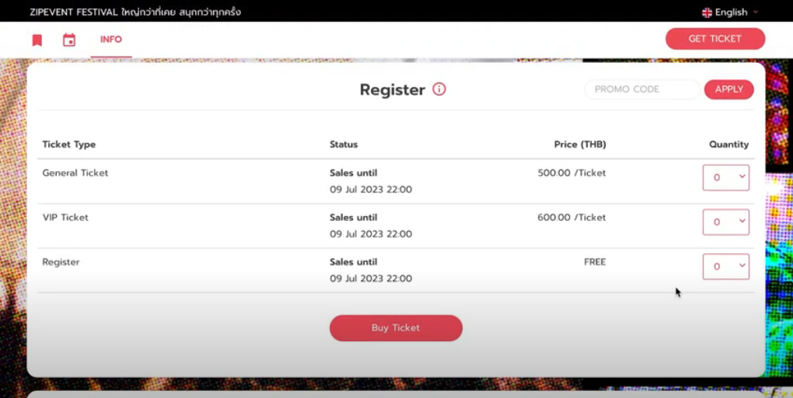The width and height of the screenshot is (793, 398).
Task: Expand the General Ticket quantity dropdown
Action: coord(725,177)
